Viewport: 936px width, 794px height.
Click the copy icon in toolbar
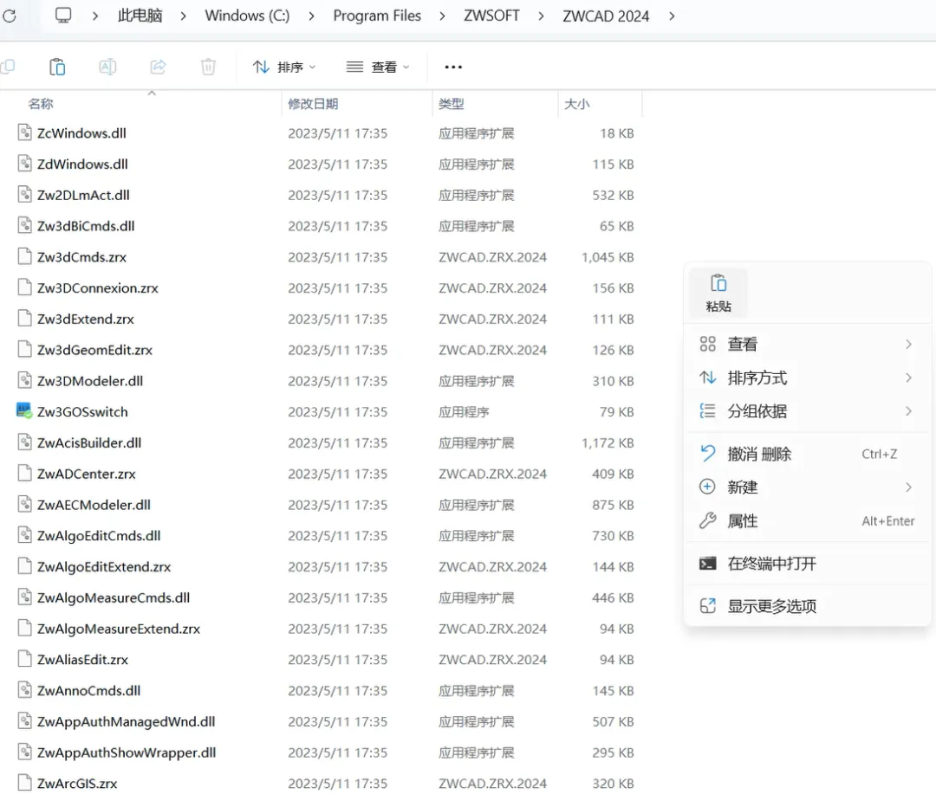(8, 66)
